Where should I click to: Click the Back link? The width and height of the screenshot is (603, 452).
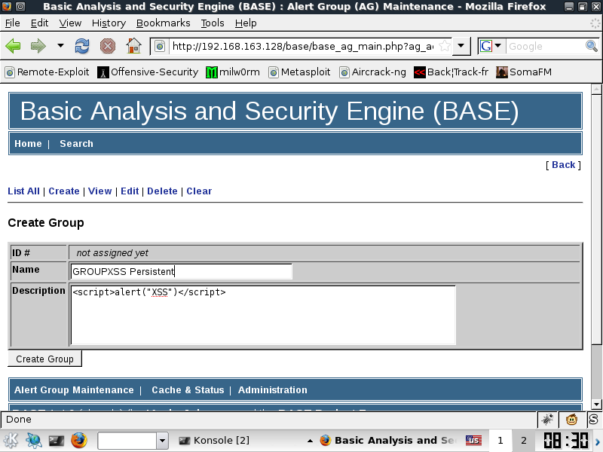(x=563, y=165)
